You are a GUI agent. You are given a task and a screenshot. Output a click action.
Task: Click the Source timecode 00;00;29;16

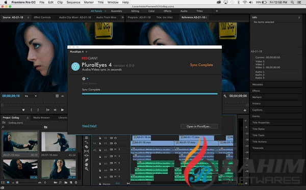coord(11,96)
